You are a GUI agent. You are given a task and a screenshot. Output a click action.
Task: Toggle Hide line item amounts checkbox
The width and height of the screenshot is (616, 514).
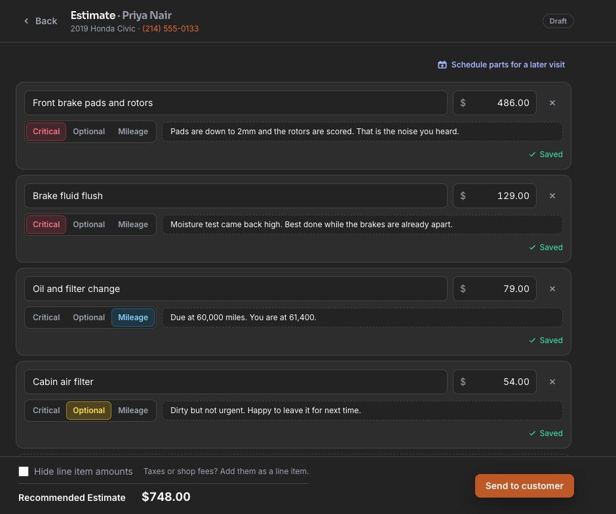coord(24,471)
